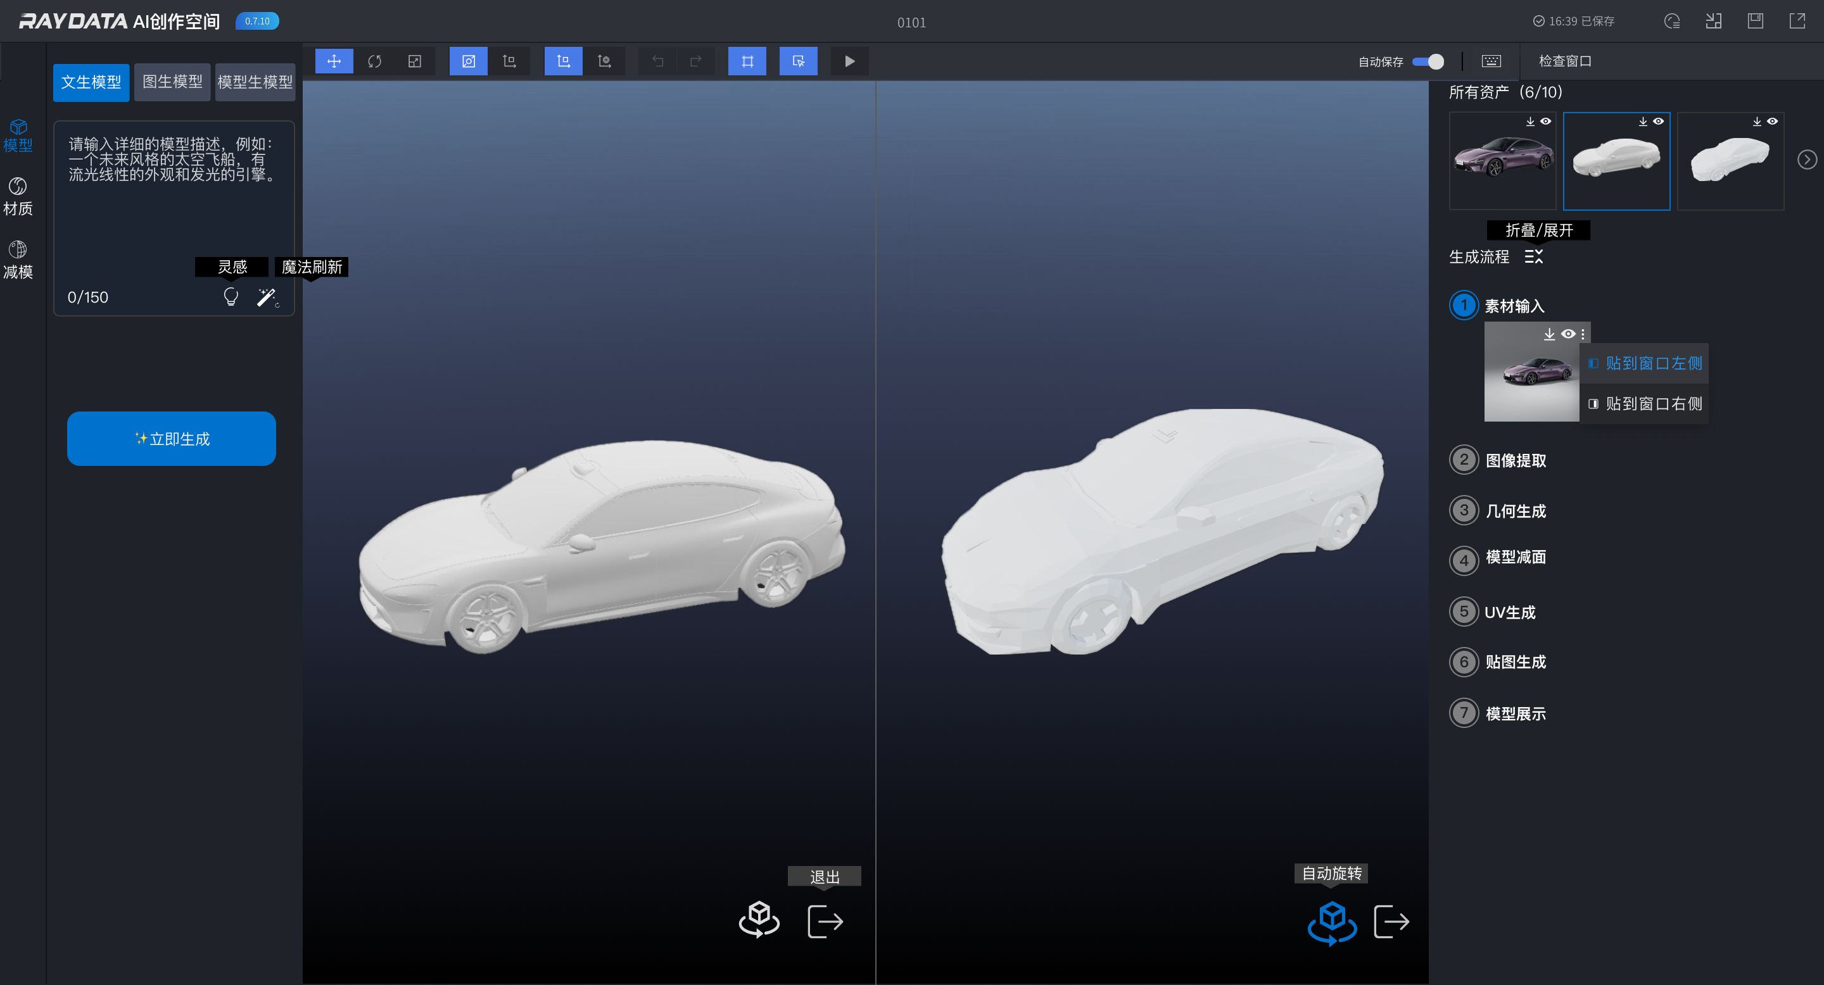This screenshot has width=1824, height=985.
Task: Hide the purple car asset via eye icon
Action: pos(1546,122)
